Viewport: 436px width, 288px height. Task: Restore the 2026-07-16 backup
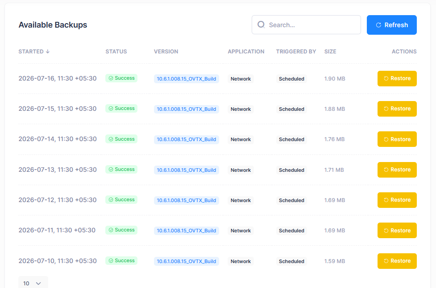point(397,78)
